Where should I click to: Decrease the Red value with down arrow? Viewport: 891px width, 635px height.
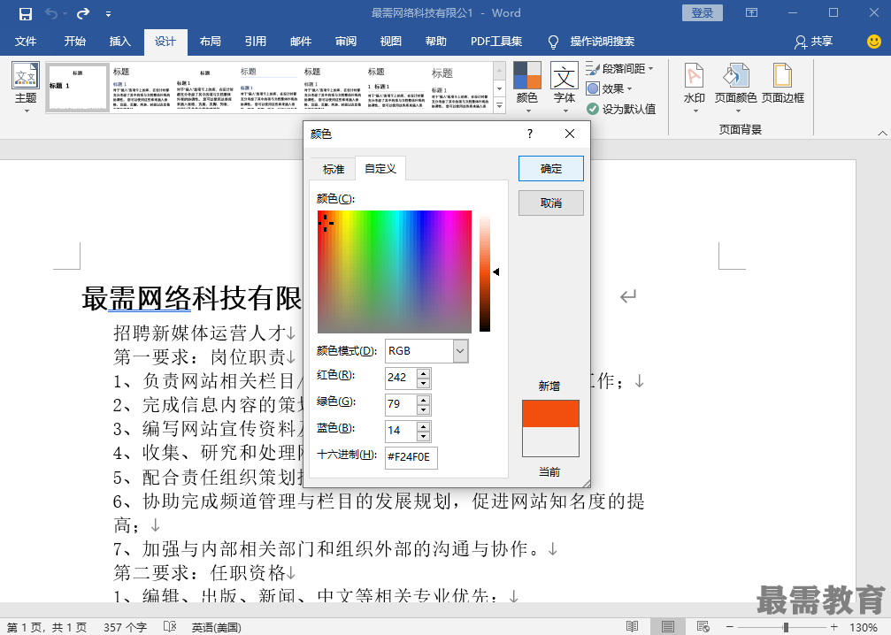(x=423, y=383)
